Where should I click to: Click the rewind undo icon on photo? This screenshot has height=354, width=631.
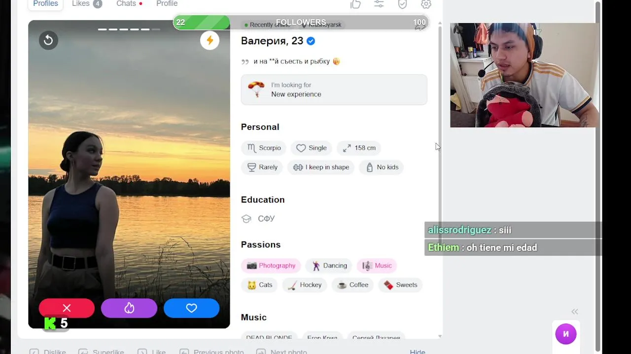click(48, 40)
